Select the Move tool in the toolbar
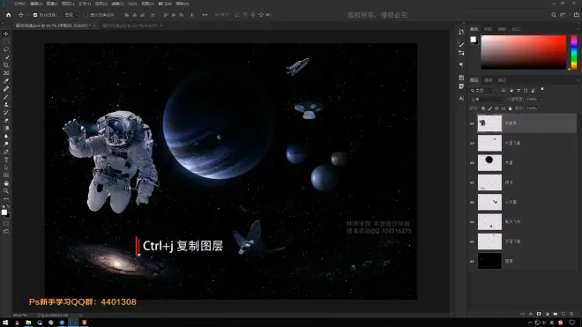Image resolution: width=582 pixels, height=327 pixels. click(x=6, y=33)
